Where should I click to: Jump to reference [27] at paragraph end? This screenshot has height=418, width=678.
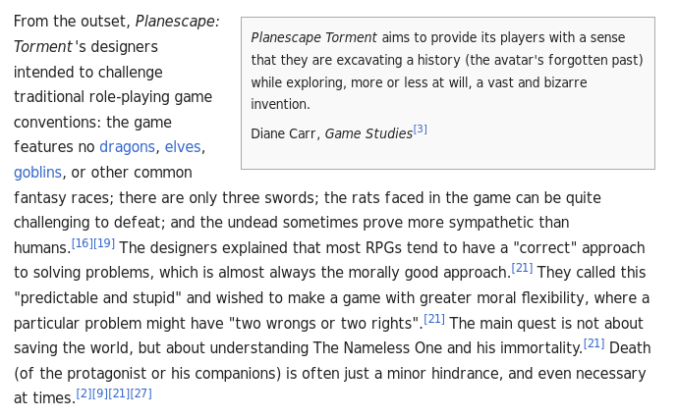tap(141, 393)
